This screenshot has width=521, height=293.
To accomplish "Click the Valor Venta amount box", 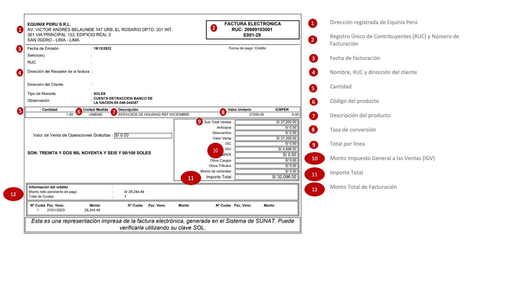I will tap(267, 138).
